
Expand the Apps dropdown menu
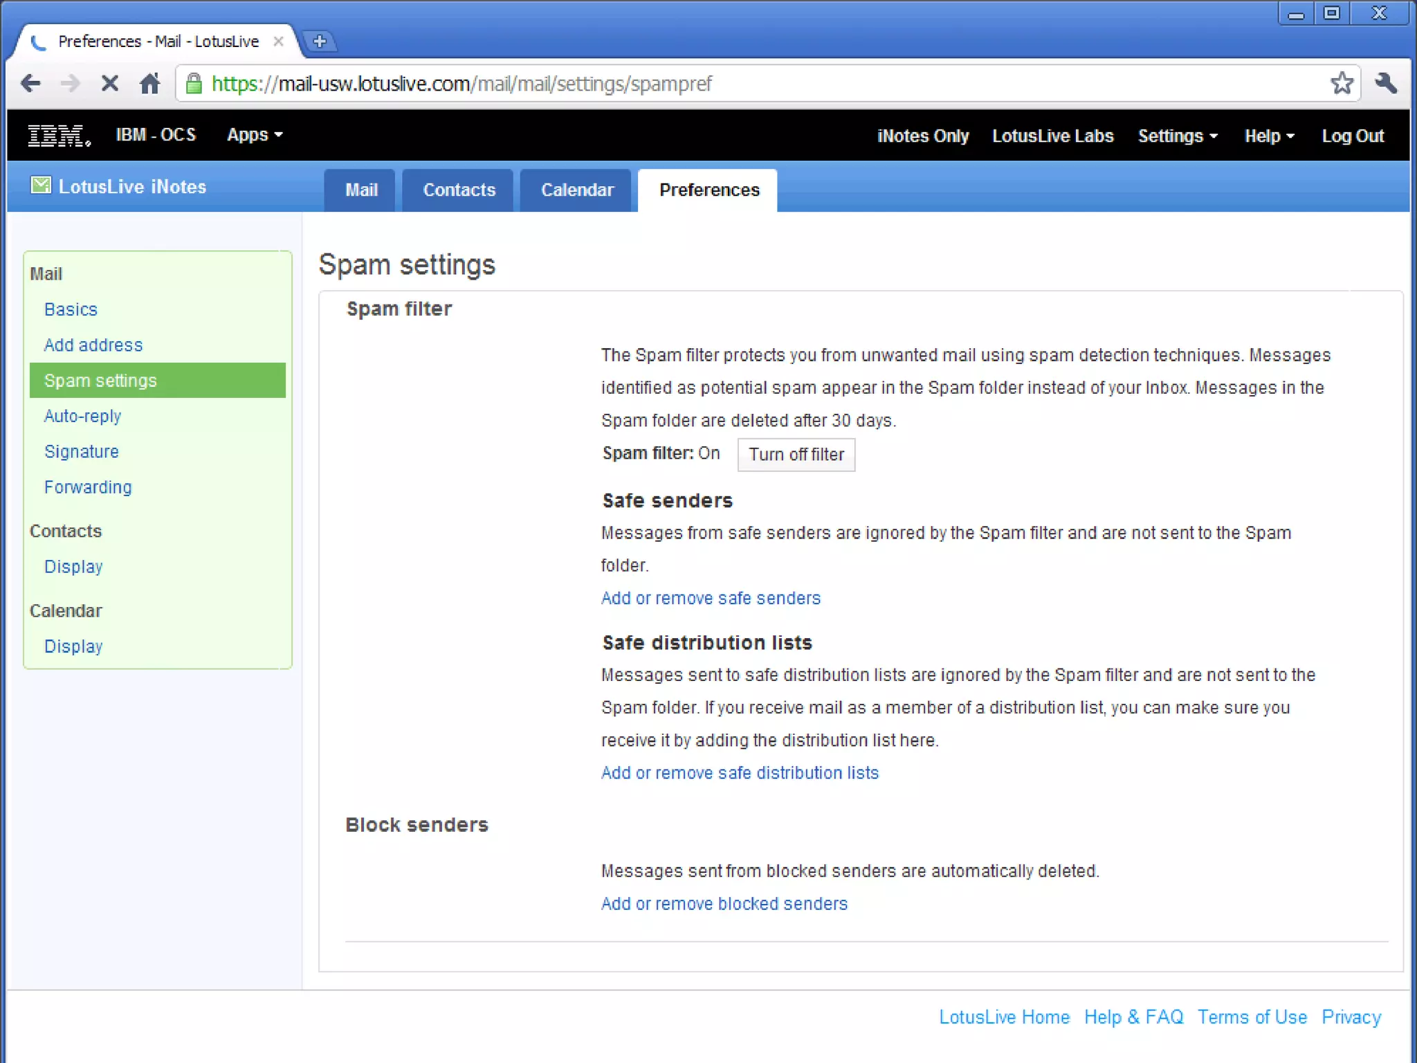click(254, 135)
